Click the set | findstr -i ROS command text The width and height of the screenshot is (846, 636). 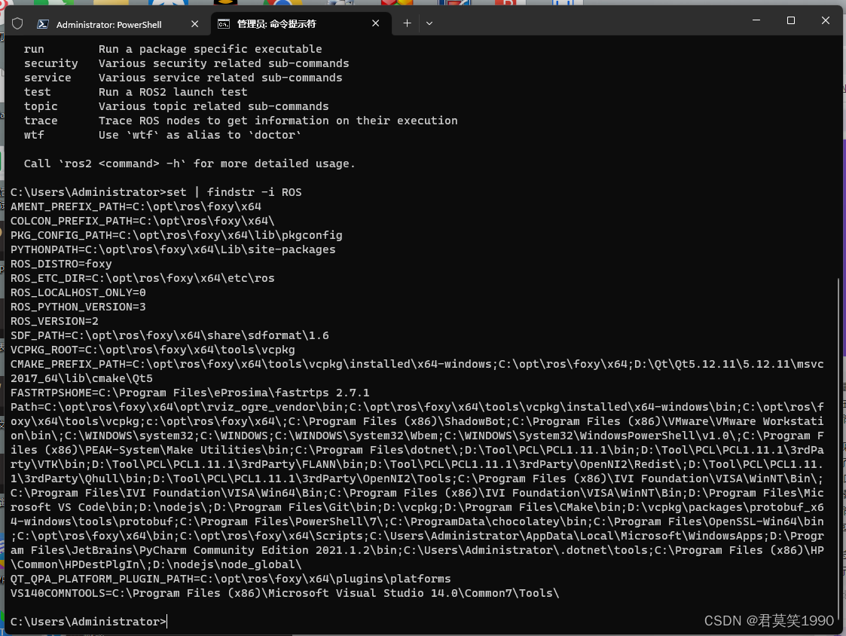pyautogui.click(x=230, y=191)
